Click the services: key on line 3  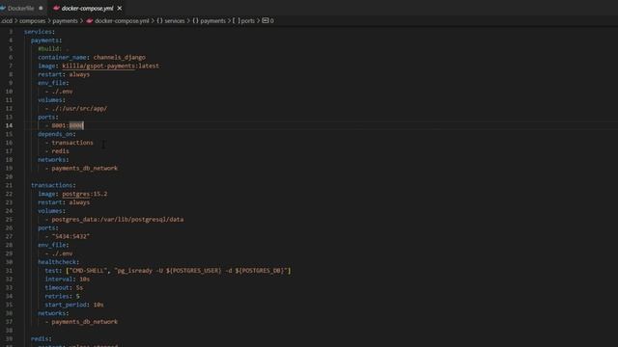(39, 32)
